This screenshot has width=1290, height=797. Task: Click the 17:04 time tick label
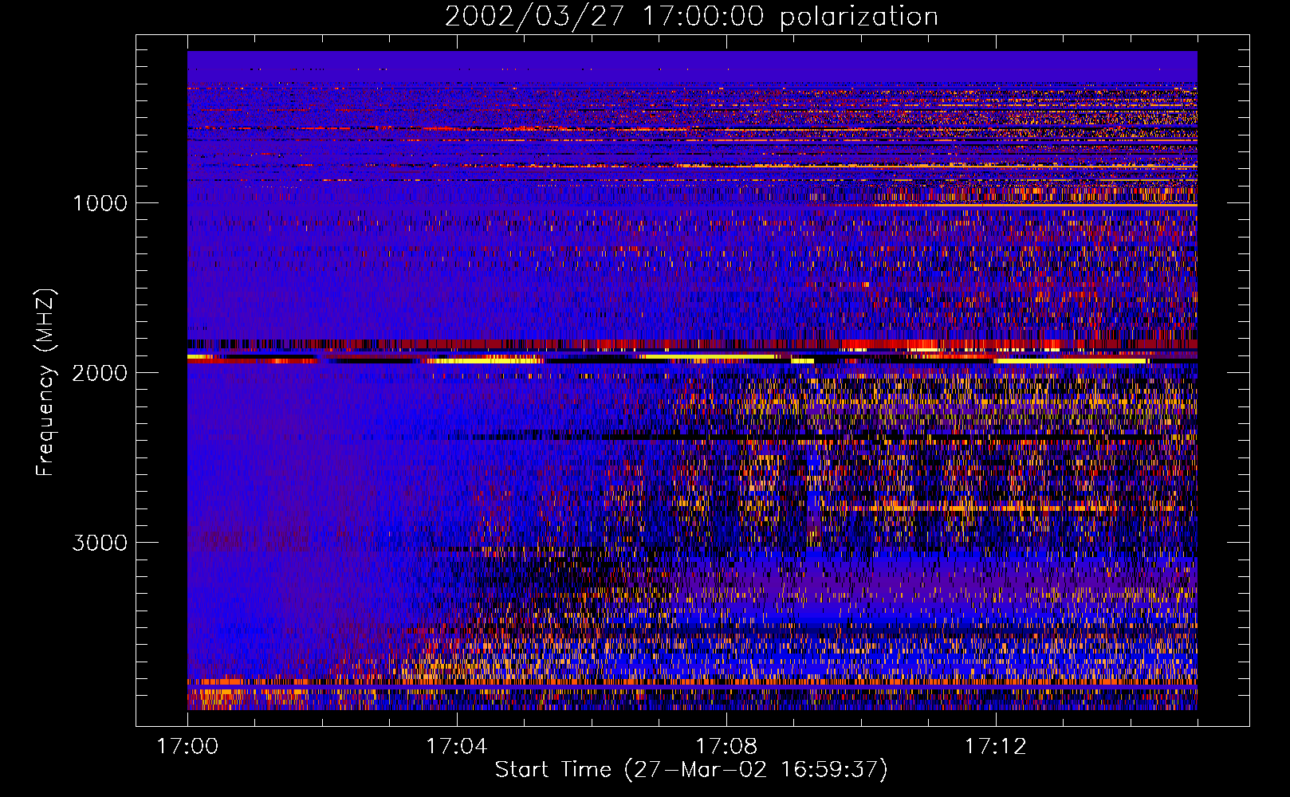tap(457, 747)
